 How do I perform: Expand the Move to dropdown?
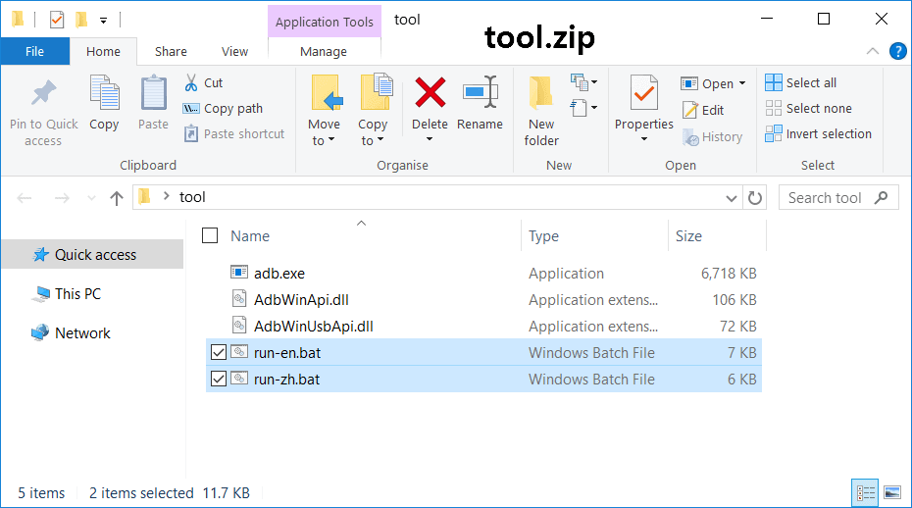coord(324,140)
